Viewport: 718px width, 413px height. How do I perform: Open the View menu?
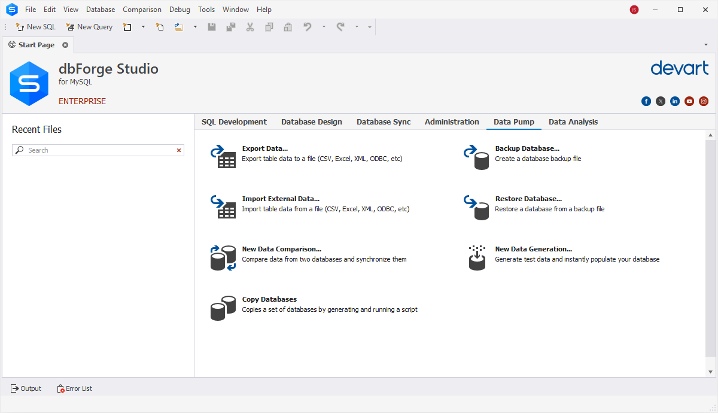click(x=71, y=10)
